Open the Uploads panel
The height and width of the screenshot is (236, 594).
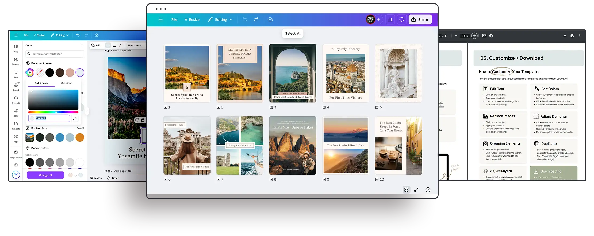[x=16, y=99]
